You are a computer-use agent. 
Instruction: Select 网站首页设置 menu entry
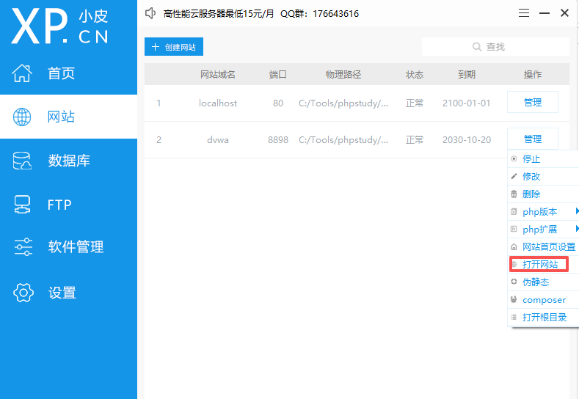pyautogui.click(x=543, y=246)
